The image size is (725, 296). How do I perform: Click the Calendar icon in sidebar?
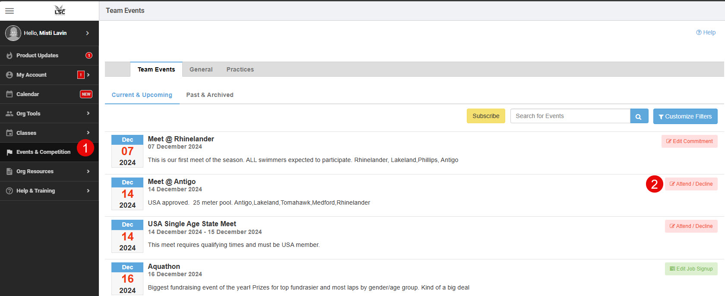(9, 94)
